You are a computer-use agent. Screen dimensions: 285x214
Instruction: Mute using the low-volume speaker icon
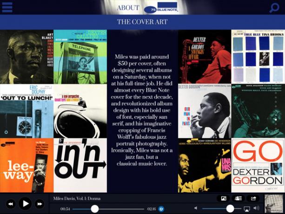click(196, 208)
